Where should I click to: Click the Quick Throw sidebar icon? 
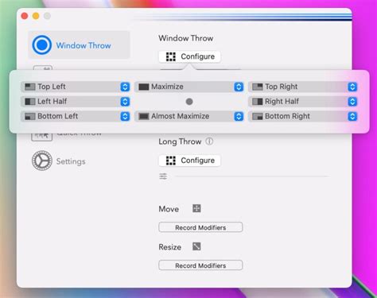pyautogui.click(x=42, y=137)
